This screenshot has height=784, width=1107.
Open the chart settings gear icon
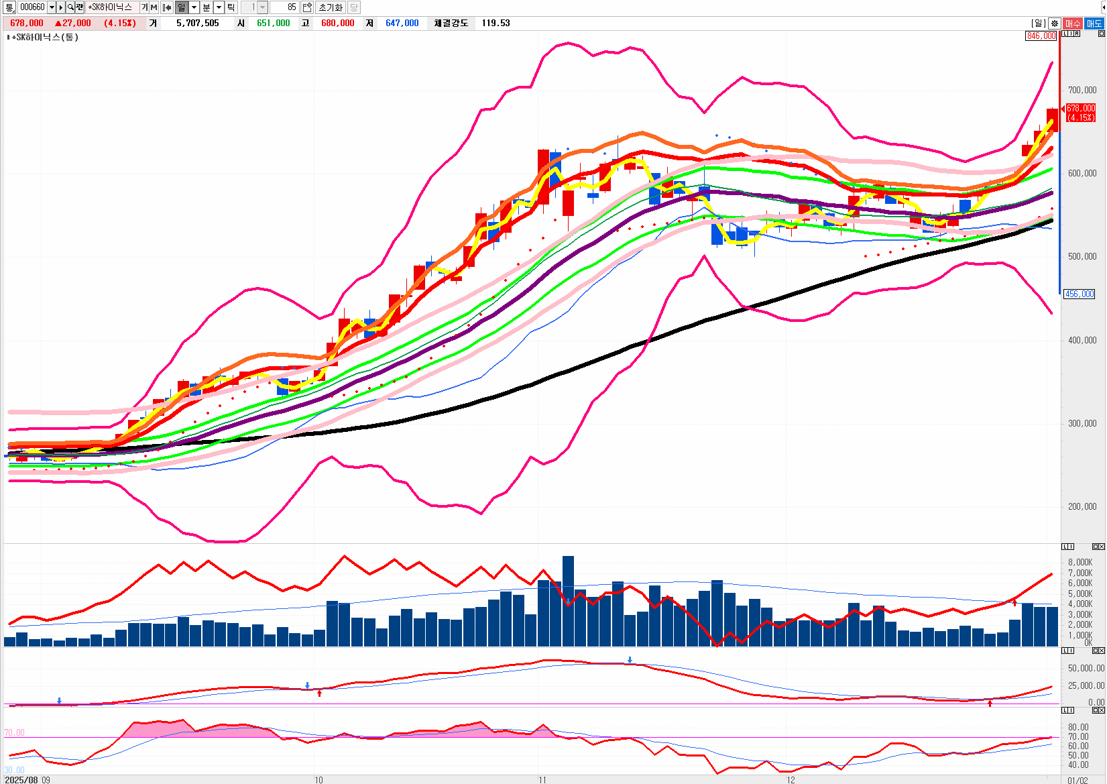click(x=1055, y=23)
